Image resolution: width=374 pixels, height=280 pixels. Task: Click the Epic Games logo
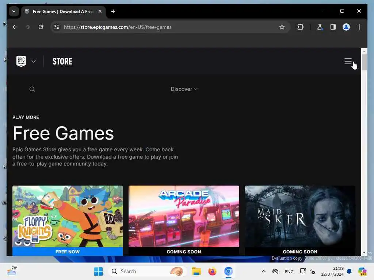click(x=21, y=61)
